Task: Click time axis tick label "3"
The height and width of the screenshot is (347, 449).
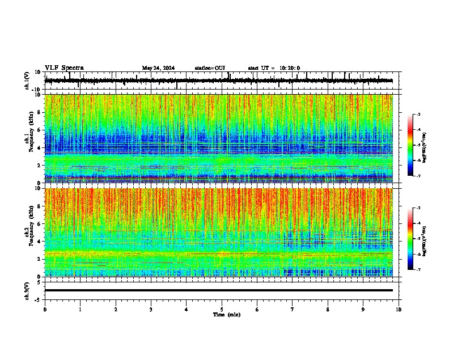Action: [x=151, y=310]
